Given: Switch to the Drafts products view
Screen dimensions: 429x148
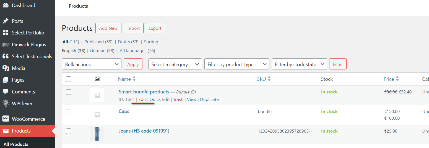Looking at the screenshot, I should [x=124, y=42].
